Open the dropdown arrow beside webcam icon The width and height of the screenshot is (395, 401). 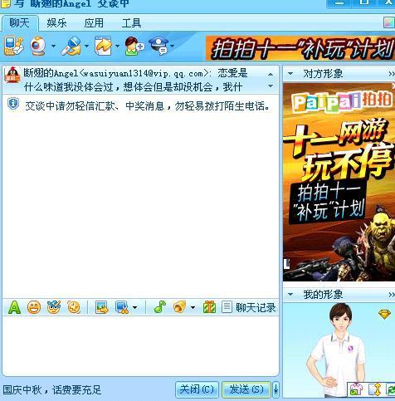coord(53,46)
